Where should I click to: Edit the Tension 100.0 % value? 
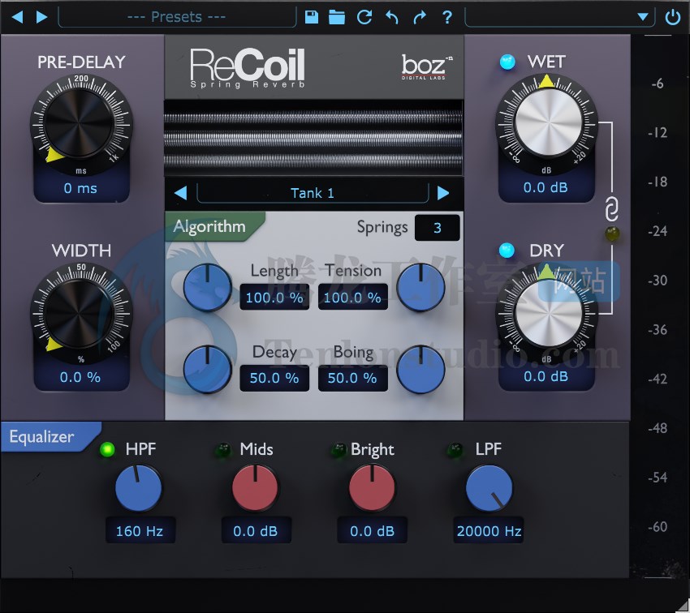click(352, 298)
